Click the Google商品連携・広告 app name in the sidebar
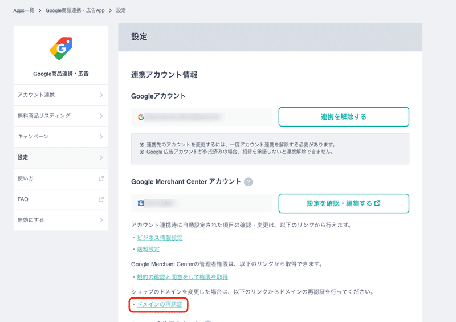Viewport: 456px width, 322px height. pos(61,74)
